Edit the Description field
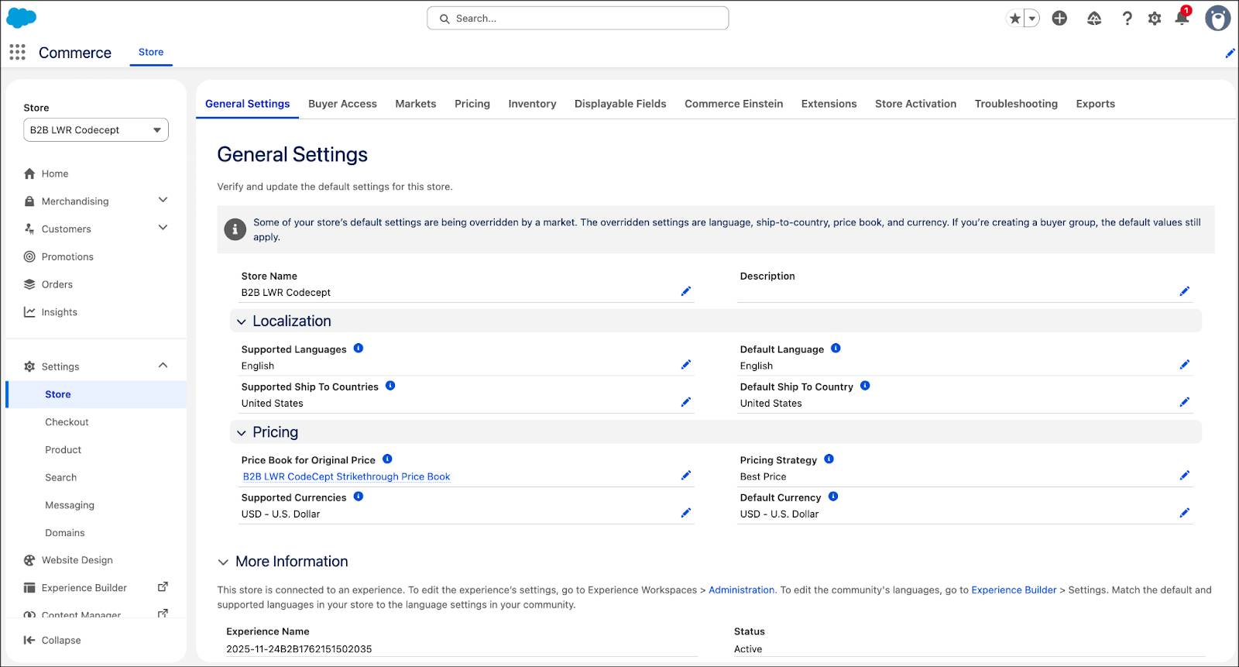Image resolution: width=1239 pixels, height=667 pixels. 1184,291
